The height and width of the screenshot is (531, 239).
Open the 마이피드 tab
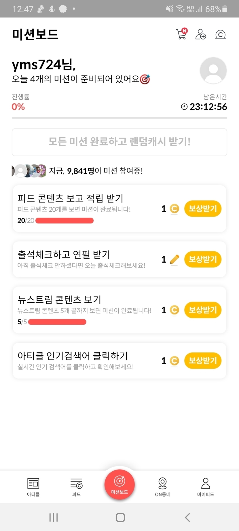point(206,487)
